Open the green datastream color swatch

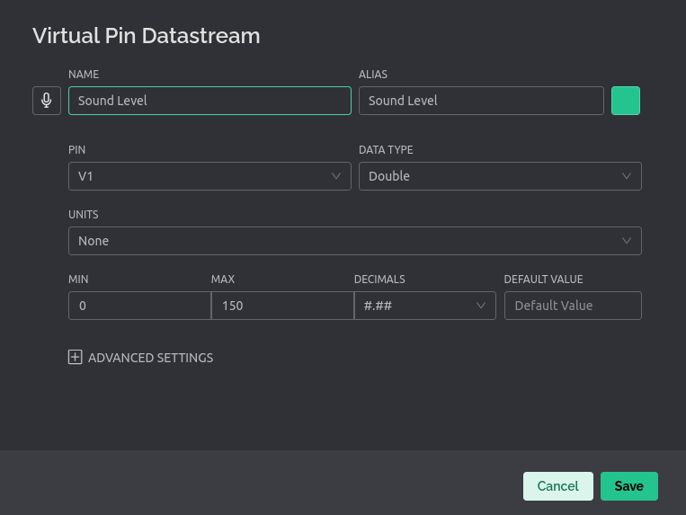point(626,101)
